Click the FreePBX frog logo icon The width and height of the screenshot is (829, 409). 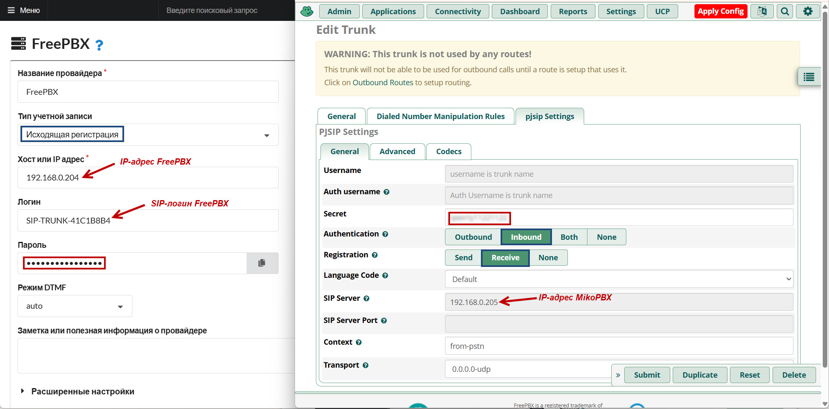pyautogui.click(x=307, y=11)
